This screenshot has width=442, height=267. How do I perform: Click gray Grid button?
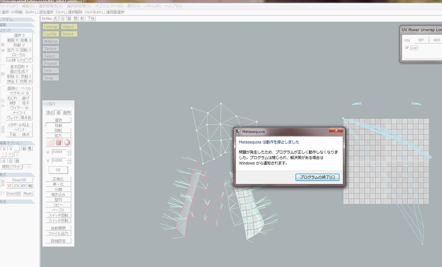(51, 71)
